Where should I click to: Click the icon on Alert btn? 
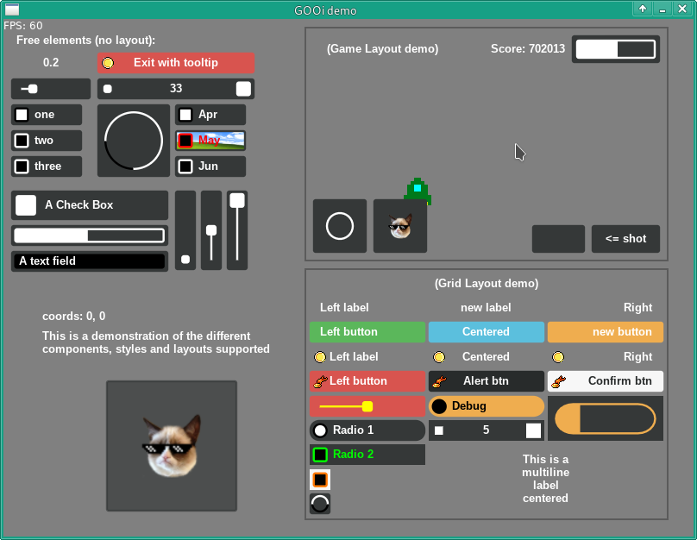click(439, 381)
